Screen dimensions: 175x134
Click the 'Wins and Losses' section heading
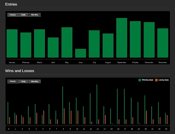(20, 71)
